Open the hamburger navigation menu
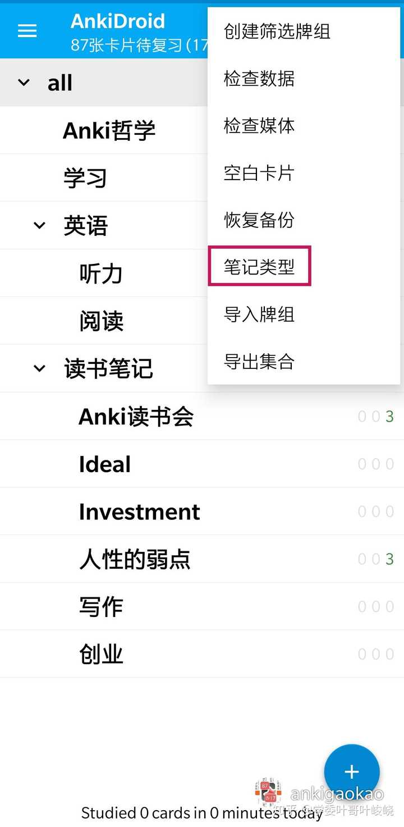The image size is (404, 827). click(27, 31)
